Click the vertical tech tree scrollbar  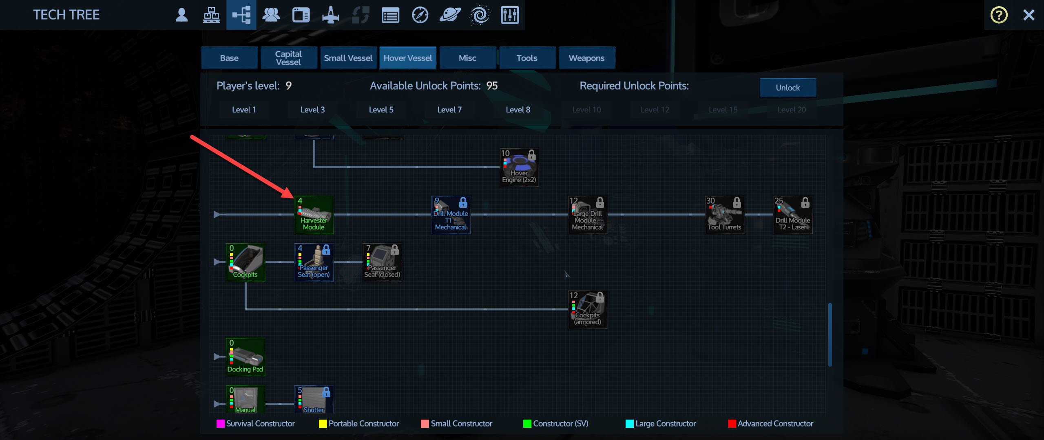tap(830, 335)
